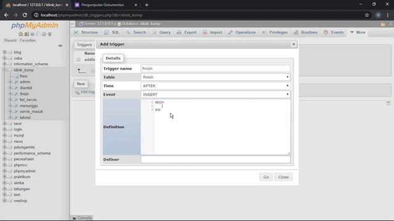Click the phpMyAdmin home icon

(21, 34)
